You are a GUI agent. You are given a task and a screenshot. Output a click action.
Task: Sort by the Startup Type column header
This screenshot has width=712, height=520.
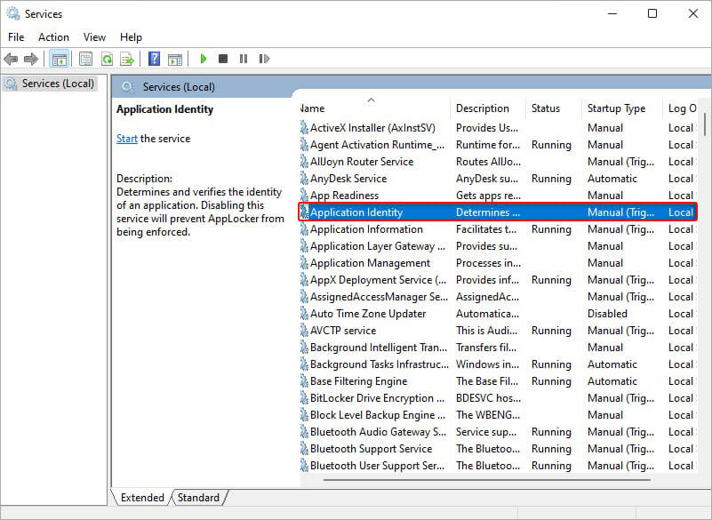[622, 108]
